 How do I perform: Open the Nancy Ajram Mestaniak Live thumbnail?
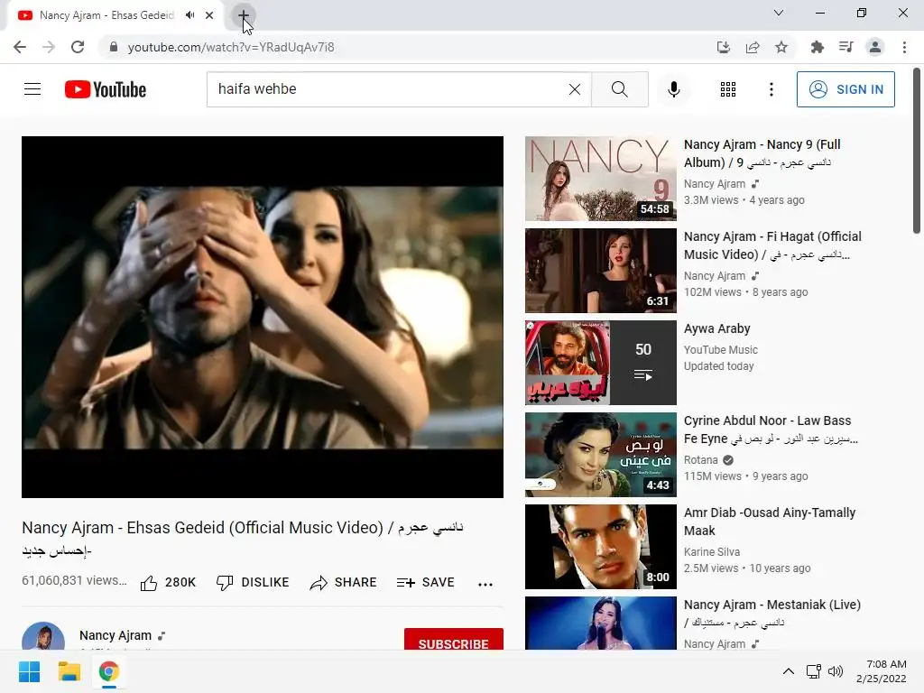click(600, 624)
